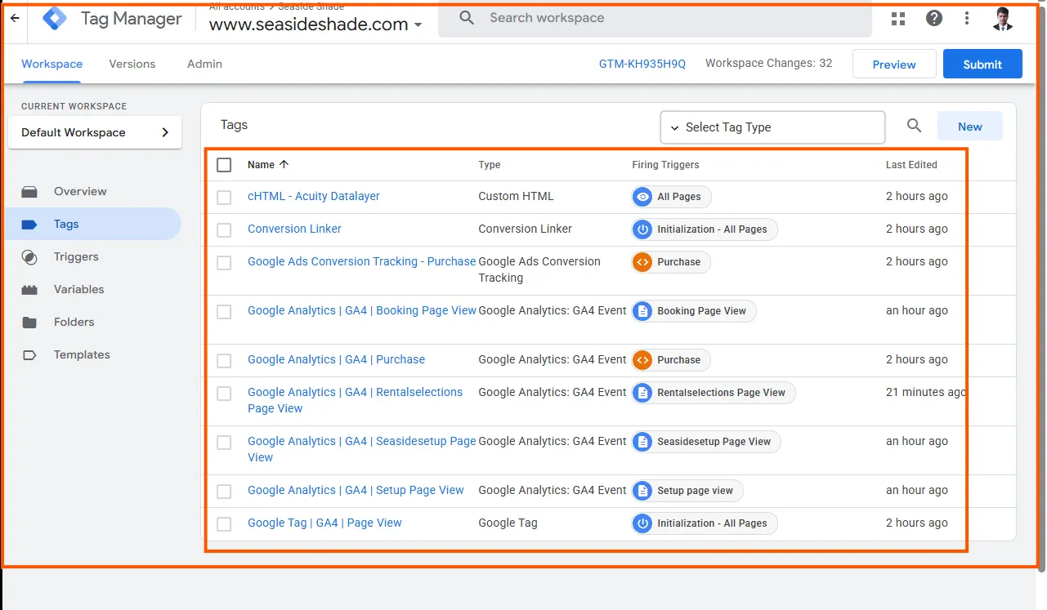Switch to the Versions tab
The width and height of the screenshot is (1047, 610).
[132, 64]
